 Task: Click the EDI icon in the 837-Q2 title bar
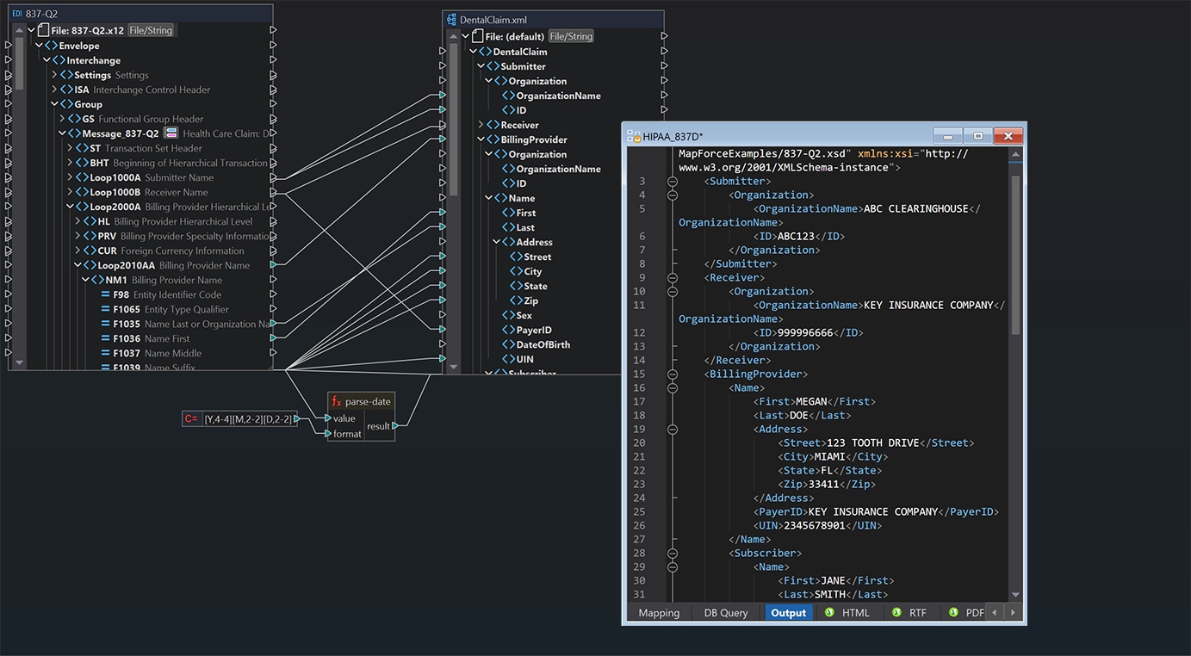[17, 13]
